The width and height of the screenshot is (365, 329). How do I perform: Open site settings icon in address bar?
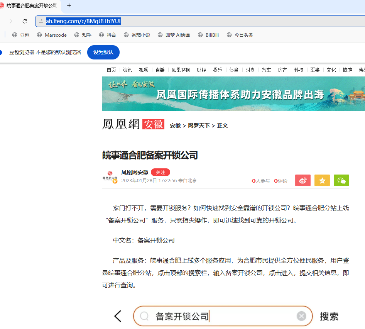(41, 21)
